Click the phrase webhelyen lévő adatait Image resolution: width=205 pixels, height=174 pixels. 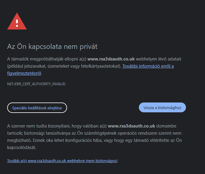(x=159, y=59)
